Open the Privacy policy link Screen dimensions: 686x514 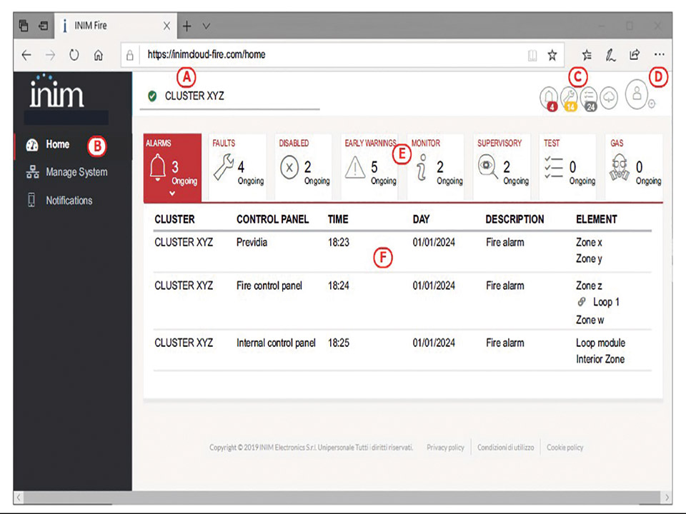tap(445, 448)
